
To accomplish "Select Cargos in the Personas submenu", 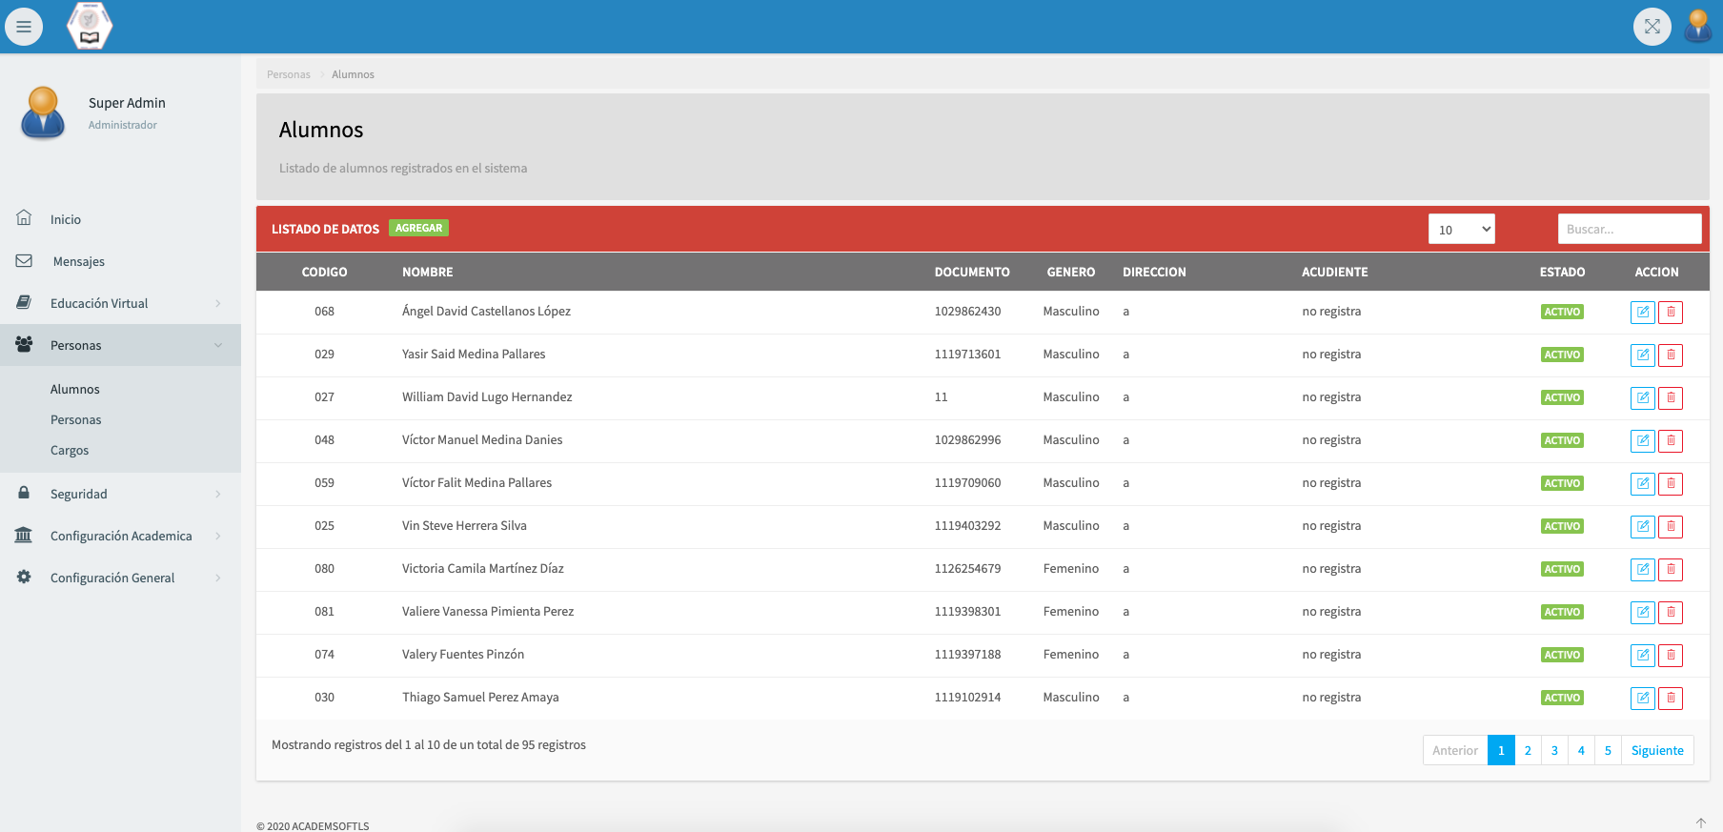I will (x=70, y=450).
